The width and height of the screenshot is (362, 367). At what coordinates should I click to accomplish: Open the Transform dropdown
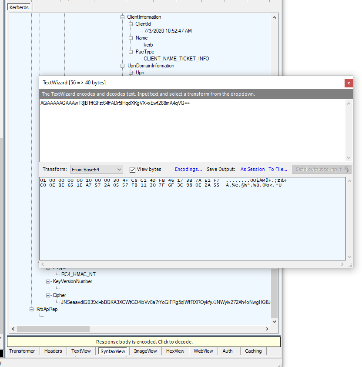pyautogui.click(x=97, y=170)
